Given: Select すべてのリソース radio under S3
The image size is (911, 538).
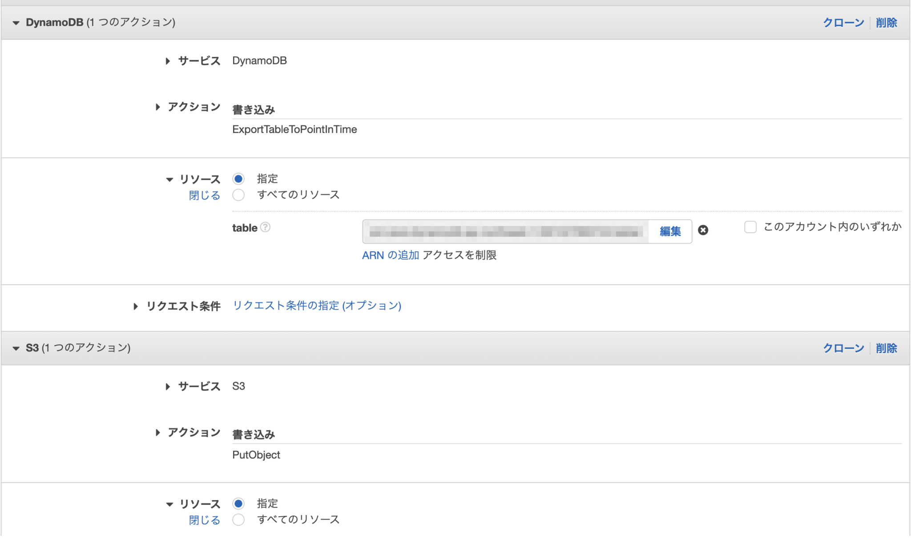Looking at the screenshot, I should coord(238,519).
